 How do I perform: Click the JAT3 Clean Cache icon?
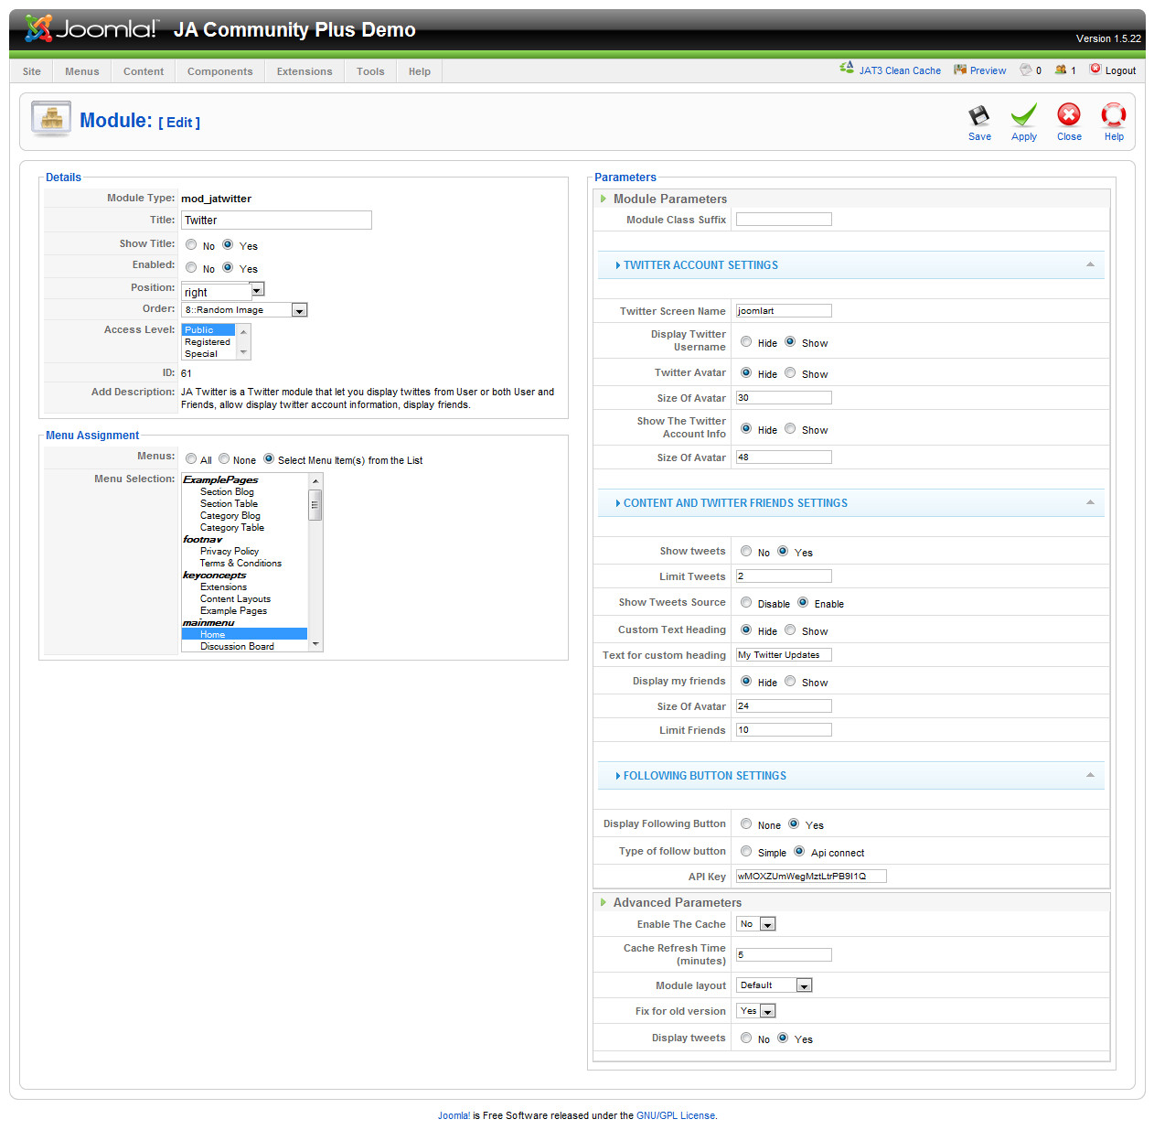tap(847, 69)
